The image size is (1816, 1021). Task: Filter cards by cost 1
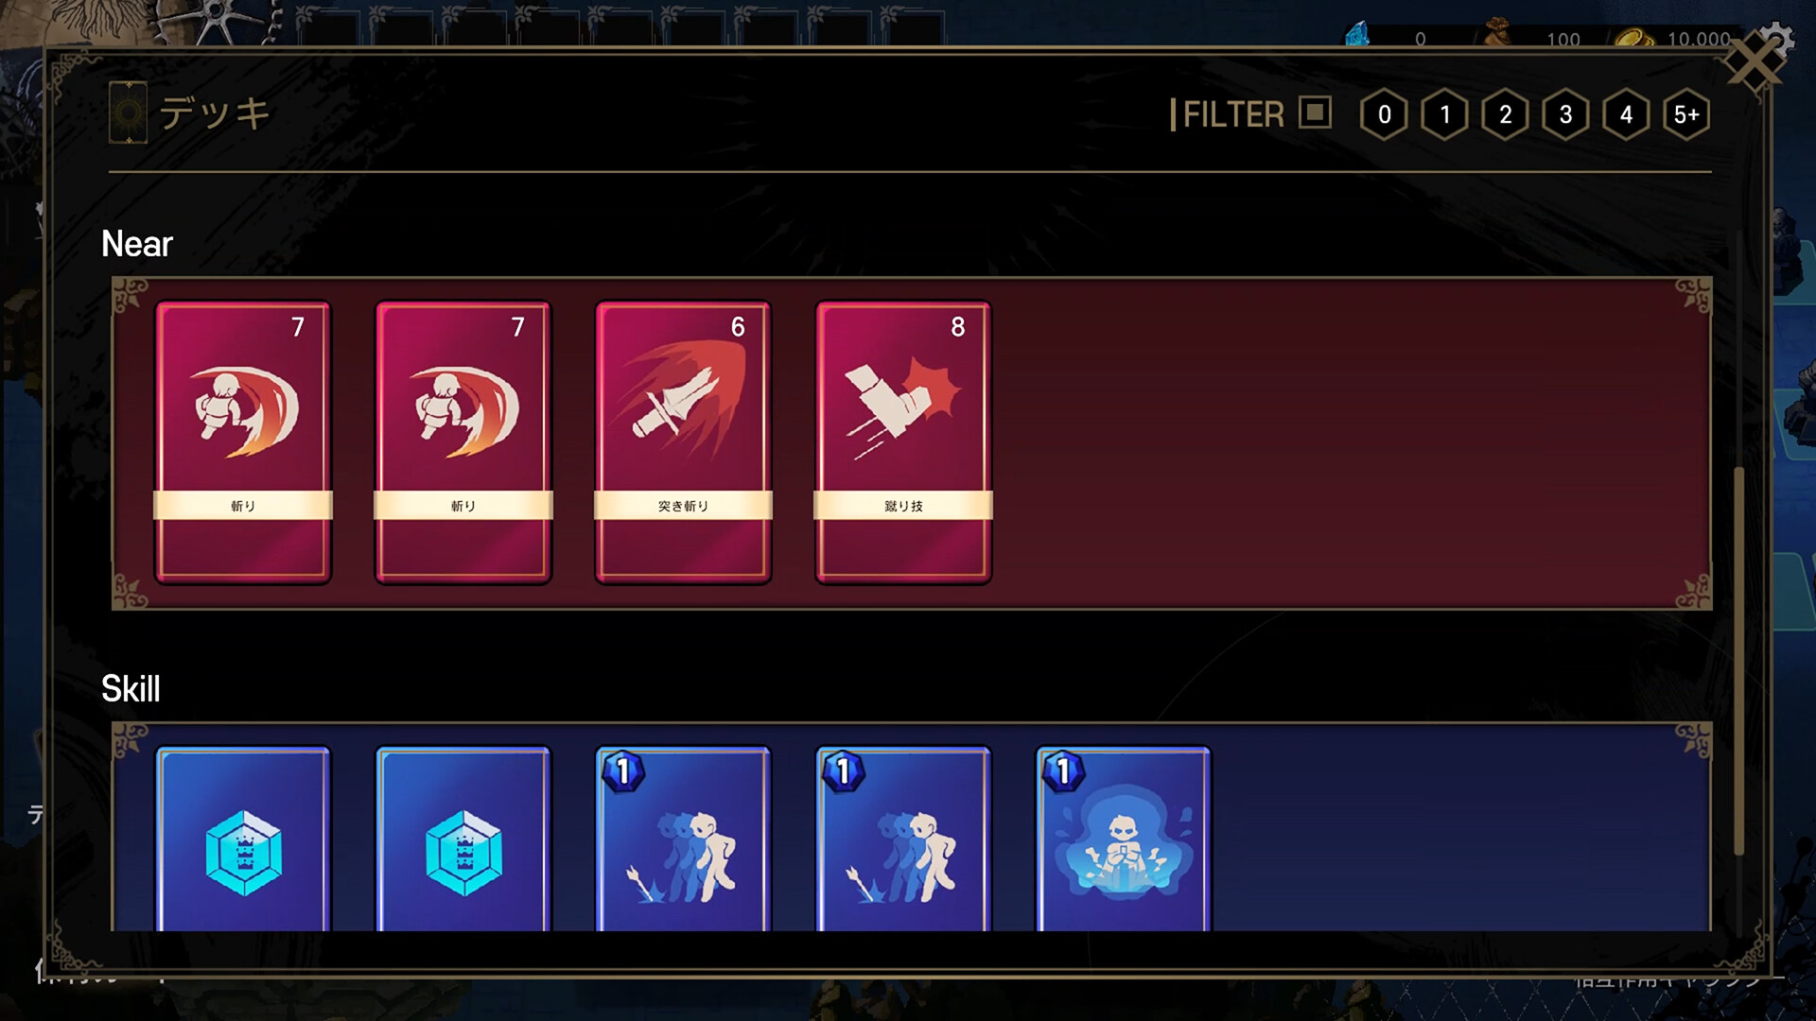click(1444, 114)
